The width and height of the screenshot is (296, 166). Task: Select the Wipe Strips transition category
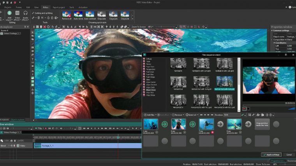tap(150, 95)
